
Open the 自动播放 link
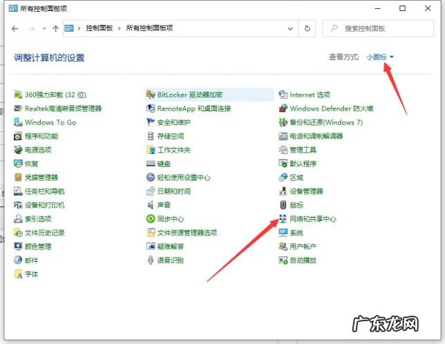click(303, 260)
